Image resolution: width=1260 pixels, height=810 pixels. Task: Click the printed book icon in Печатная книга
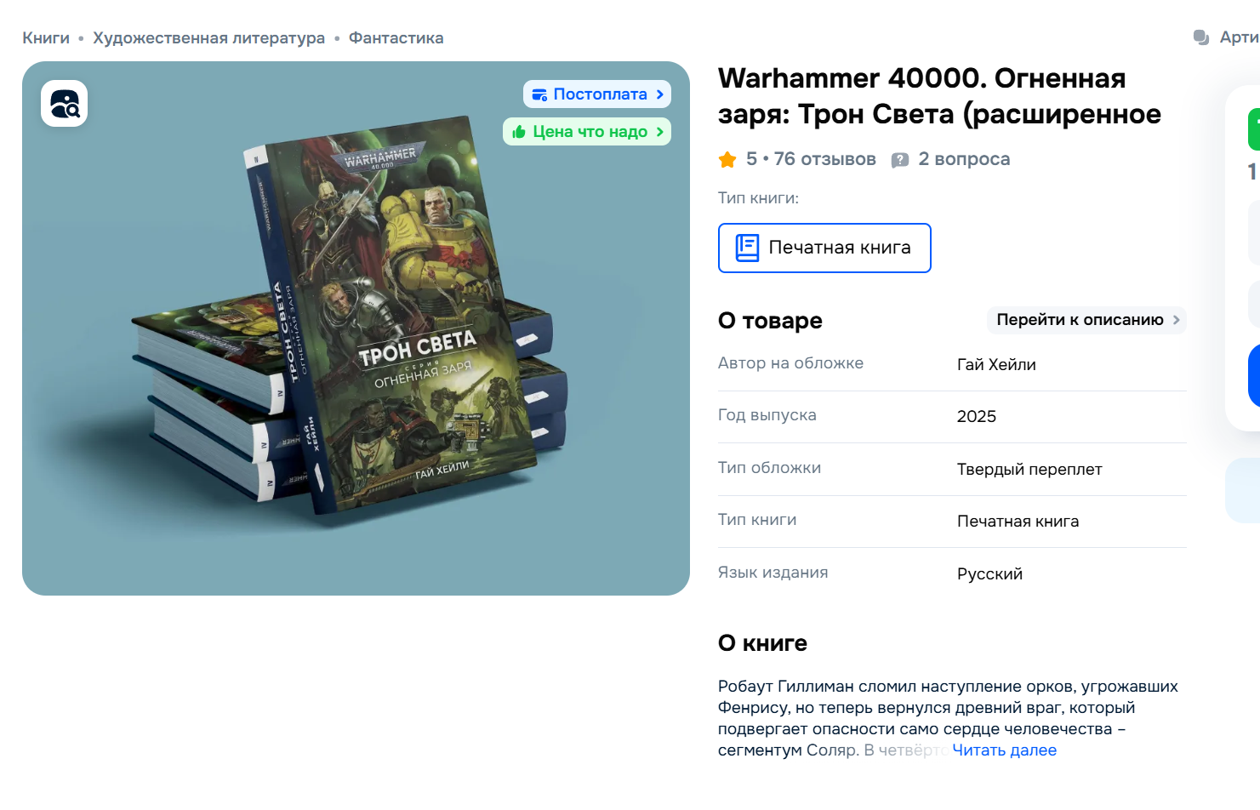coord(747,248)
